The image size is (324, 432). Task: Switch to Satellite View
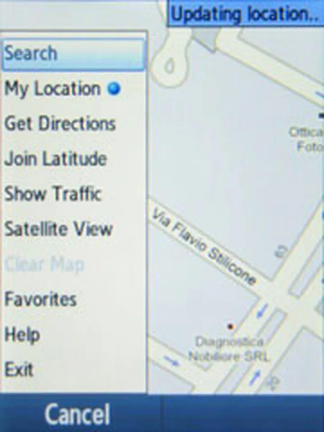[x=73, y=229]
